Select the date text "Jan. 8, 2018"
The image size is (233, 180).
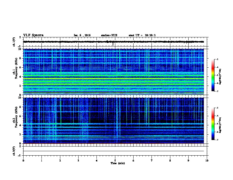[x=82, y=35]
